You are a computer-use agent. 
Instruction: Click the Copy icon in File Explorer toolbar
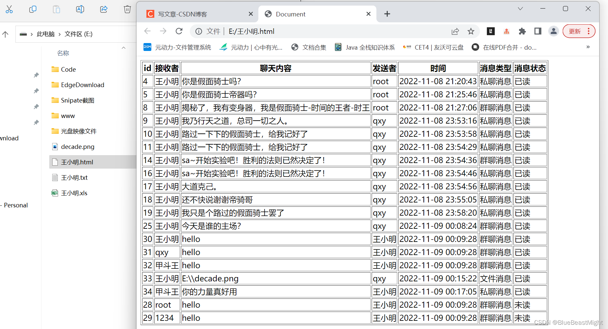point(33,9)
